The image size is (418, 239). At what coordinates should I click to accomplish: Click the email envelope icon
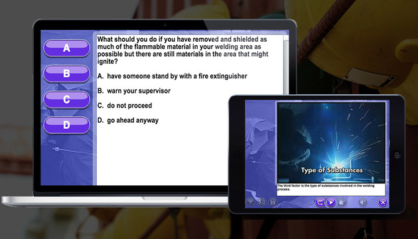pyautogui.click(x=261, y=202)
